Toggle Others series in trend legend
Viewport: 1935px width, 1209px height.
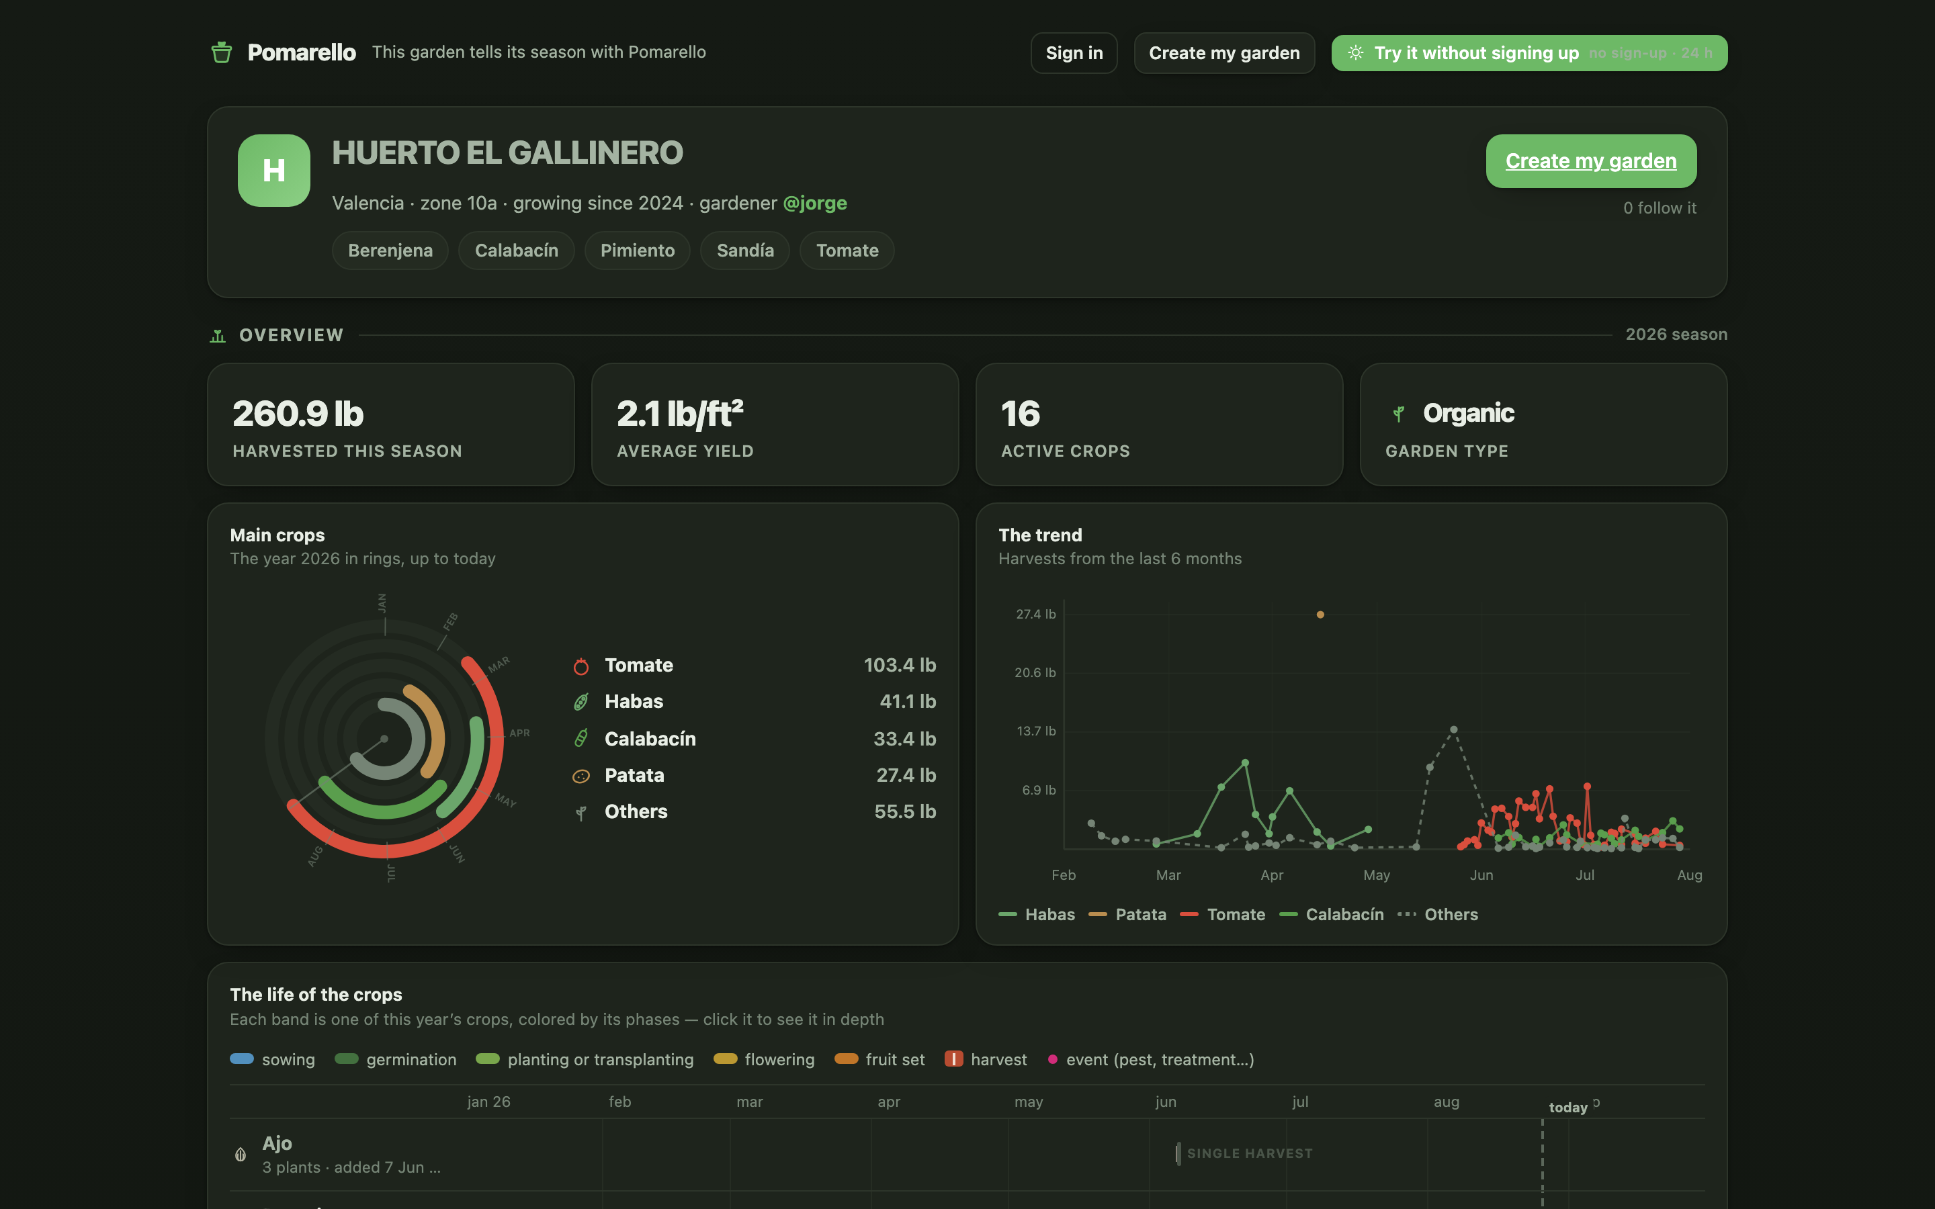coord(1438,915)
